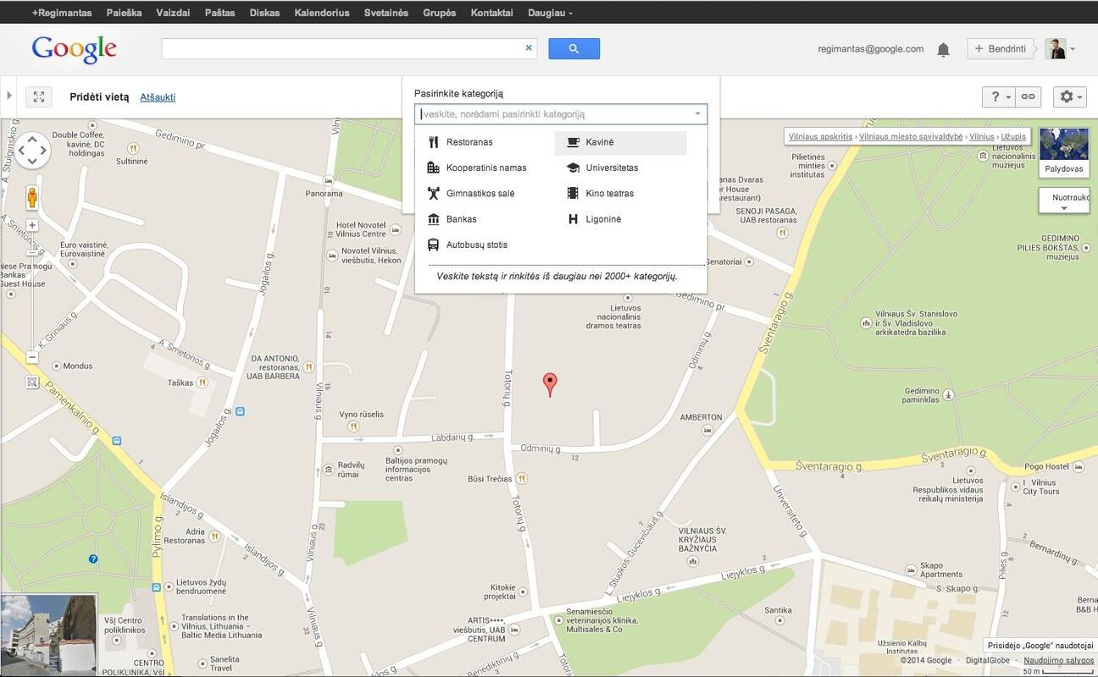Image resolution: width=1098 pixels, height=677 pixels.
Task: Expand the left side panel arrow
Action: (x=9, y=96)
